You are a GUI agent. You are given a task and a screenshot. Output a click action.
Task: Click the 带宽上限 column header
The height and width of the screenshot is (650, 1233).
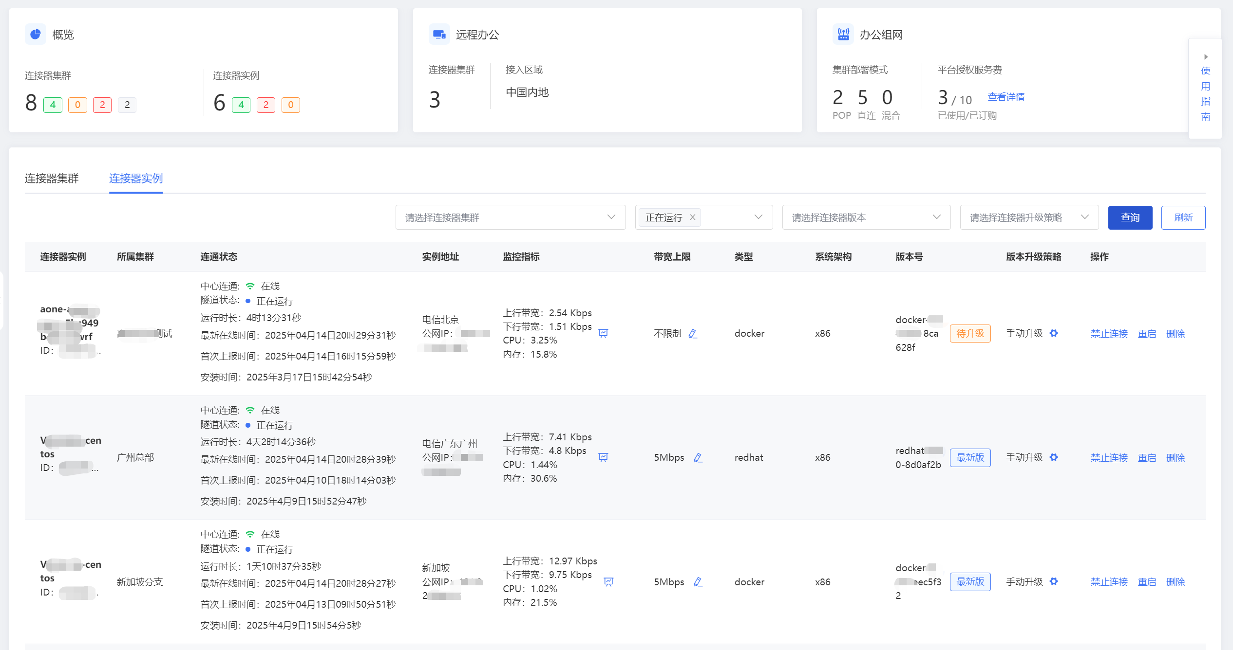(x=672, y=256)
